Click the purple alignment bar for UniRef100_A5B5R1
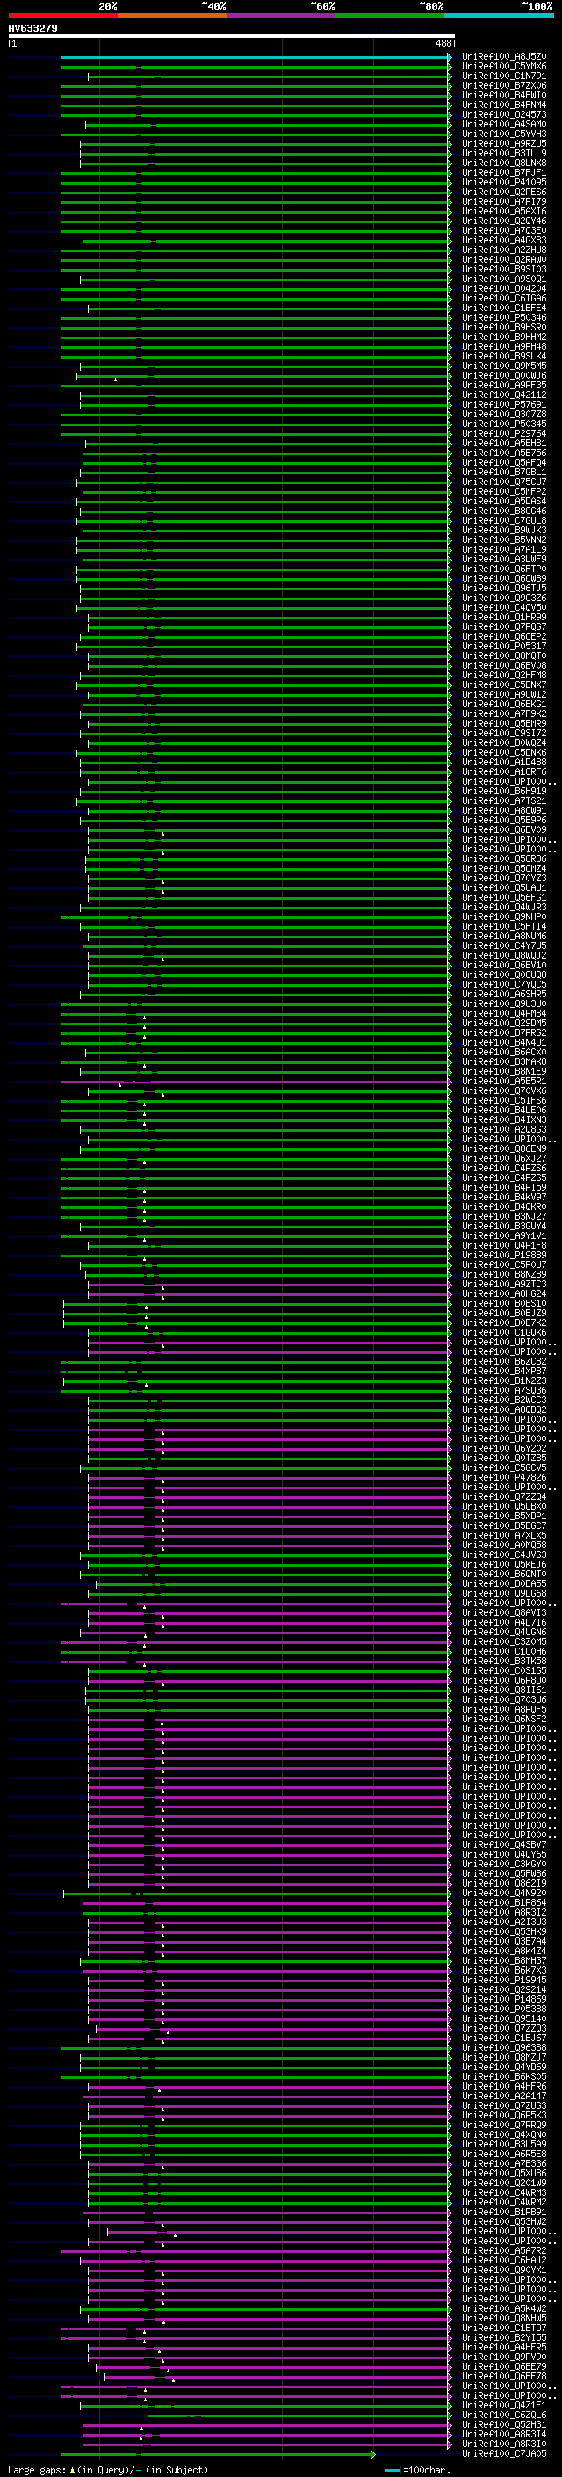562x2477 pixels. [256, 1082]
